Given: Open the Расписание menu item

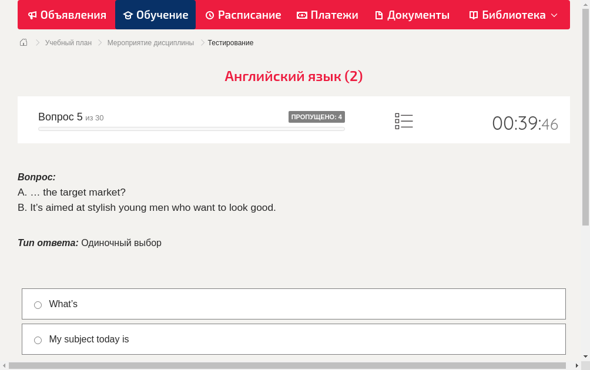Looking at the screenshot, I should click(x=249, y=15).
